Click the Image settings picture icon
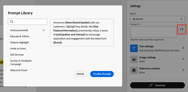Screen dimensions: 188x92 click(134, 59)
